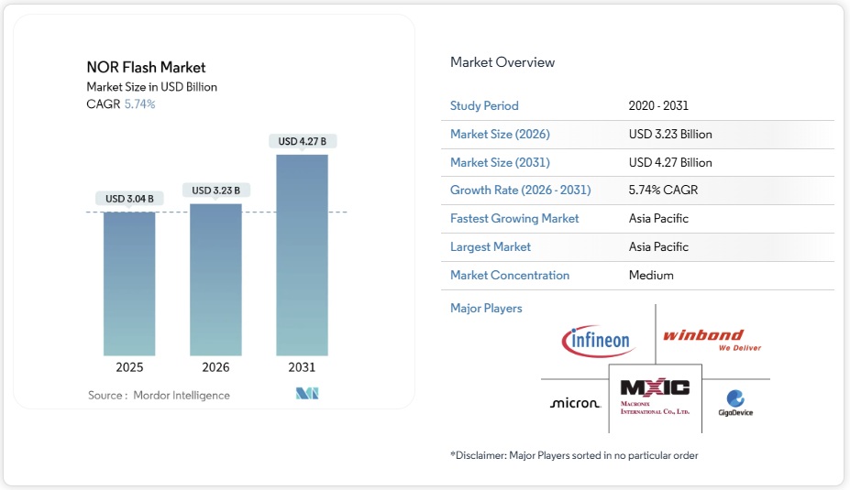Viewport: 850px width, 490px height.
Task: Click the Mordor Intelligence logo mark
Action: [306, 395]
